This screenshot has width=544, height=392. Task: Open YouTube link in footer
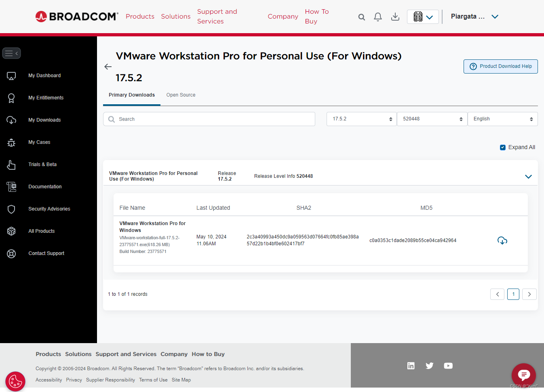point(448,366)
